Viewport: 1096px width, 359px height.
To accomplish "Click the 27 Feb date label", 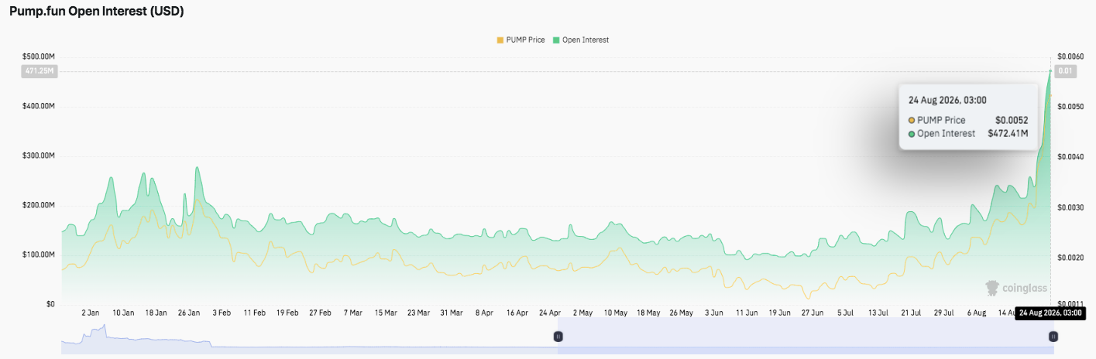I will (320, 313).
